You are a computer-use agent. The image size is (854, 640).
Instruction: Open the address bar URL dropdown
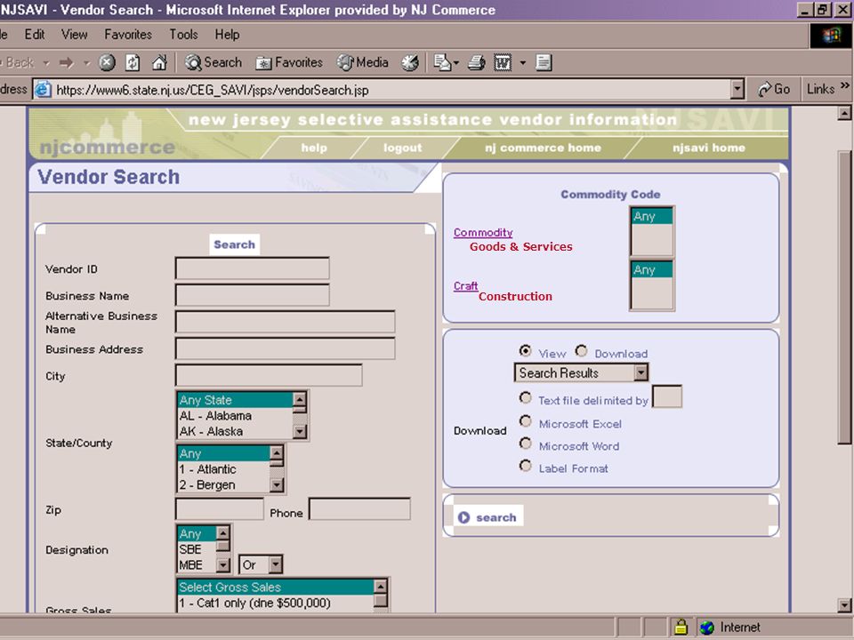737,89
